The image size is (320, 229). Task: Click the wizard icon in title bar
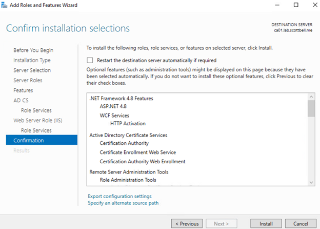5,5
